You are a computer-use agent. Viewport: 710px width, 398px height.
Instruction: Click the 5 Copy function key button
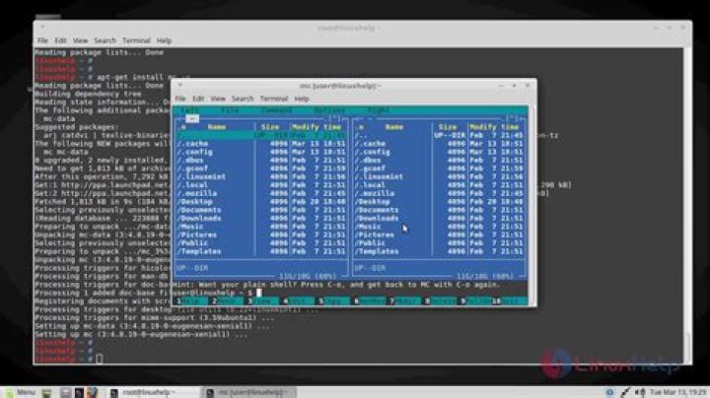(x=333, y=301)
